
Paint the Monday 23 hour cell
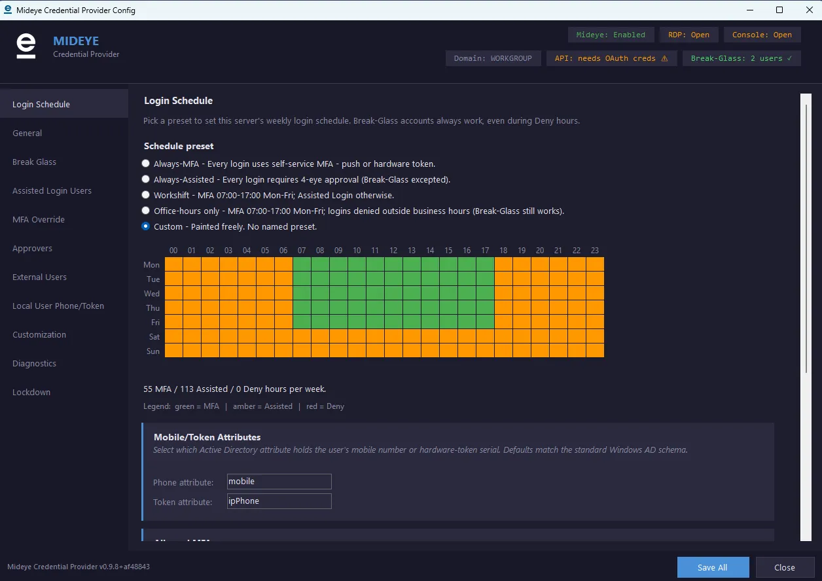[595, 264]
